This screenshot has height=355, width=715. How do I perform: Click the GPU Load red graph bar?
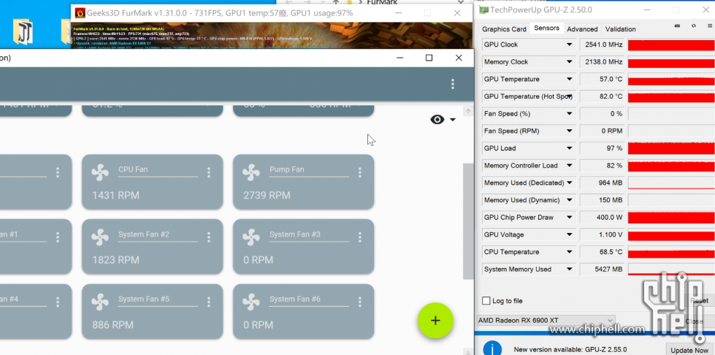(x=670, y=148)
